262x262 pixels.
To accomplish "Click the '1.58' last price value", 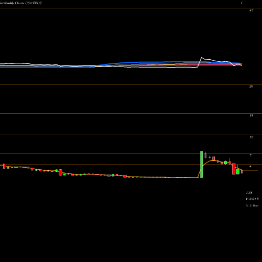I will pos(249,193).
